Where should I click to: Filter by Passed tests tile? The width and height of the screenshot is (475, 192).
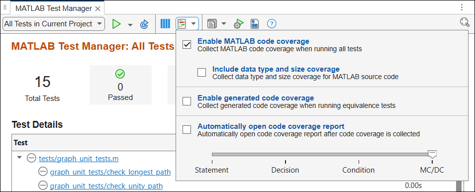[x=120, y=85]
